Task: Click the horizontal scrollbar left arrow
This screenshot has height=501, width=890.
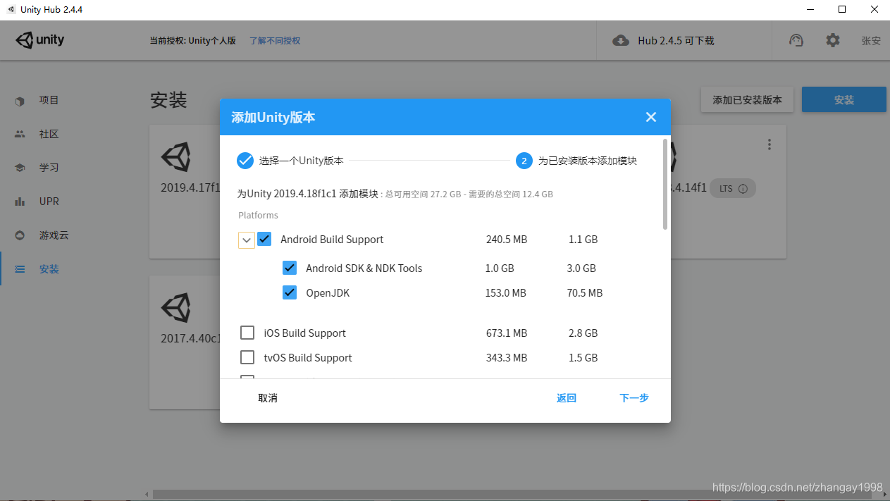Action: pos(147,495)
